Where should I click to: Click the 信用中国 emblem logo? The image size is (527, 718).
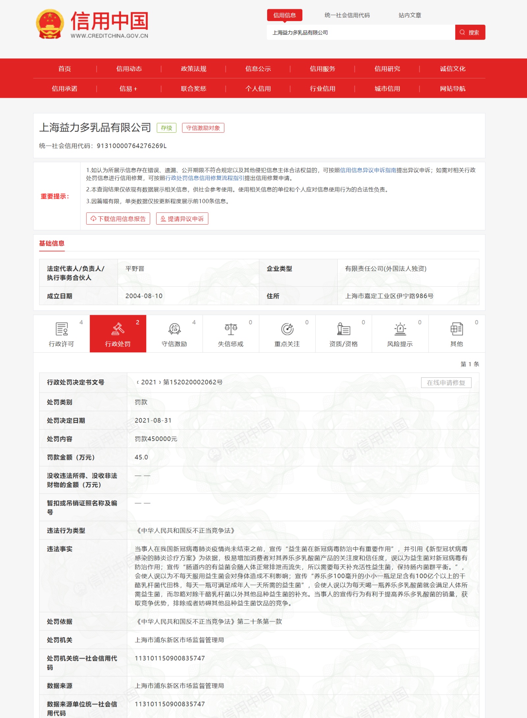(x=50, y=24)
